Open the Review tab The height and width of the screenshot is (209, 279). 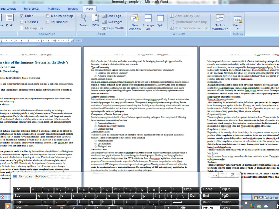coord(73,9)
